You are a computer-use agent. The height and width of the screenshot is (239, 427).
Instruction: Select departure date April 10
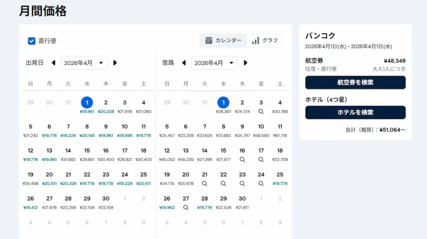(x=124, y=130)
